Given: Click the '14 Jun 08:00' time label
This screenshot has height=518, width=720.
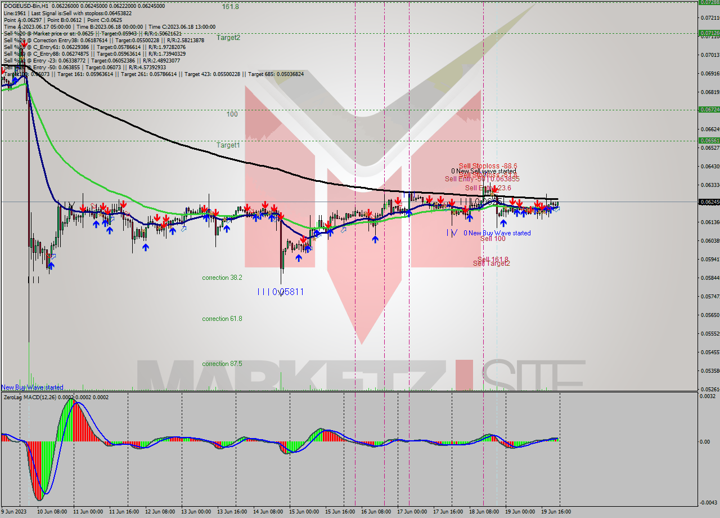Looking at the screenshot, I should (x=268, y=512).
